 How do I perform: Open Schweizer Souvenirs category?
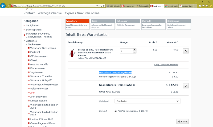pyautogui.click(x=39, y=35)
